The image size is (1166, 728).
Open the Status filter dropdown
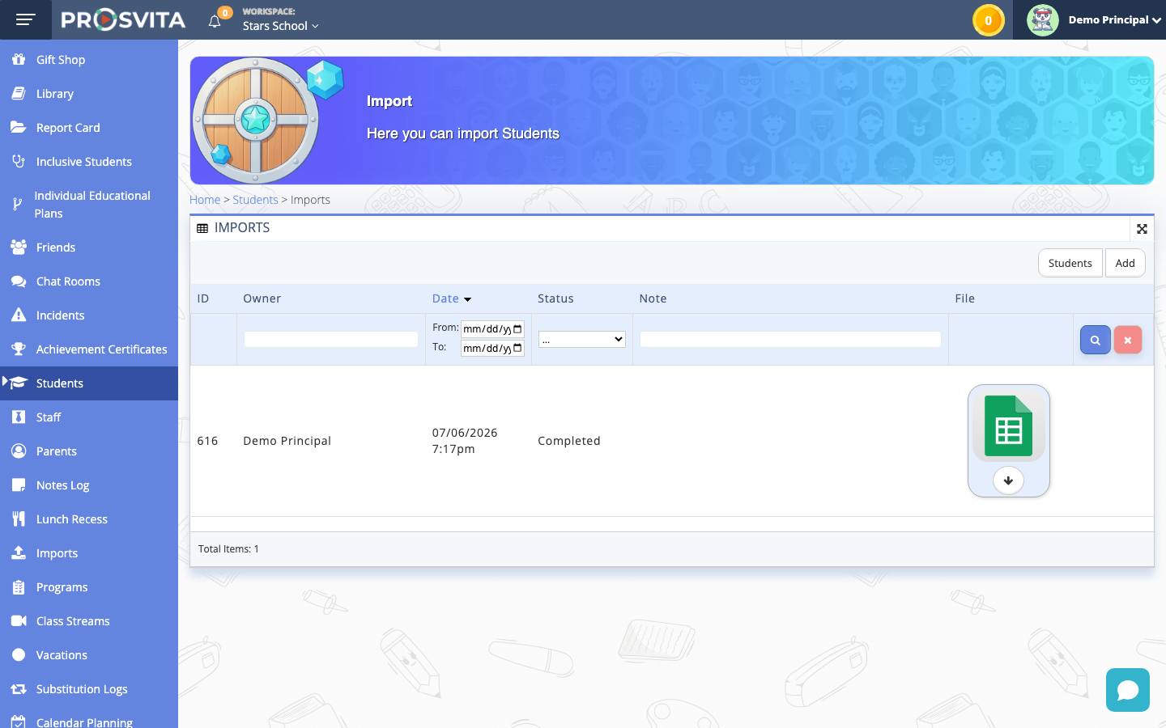coord(581,339)
